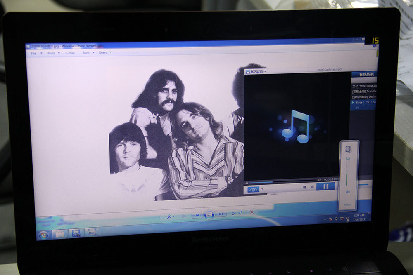Screen dimensions: 413x275
Task: Select Transformers playlist entry
Action: 364,92
